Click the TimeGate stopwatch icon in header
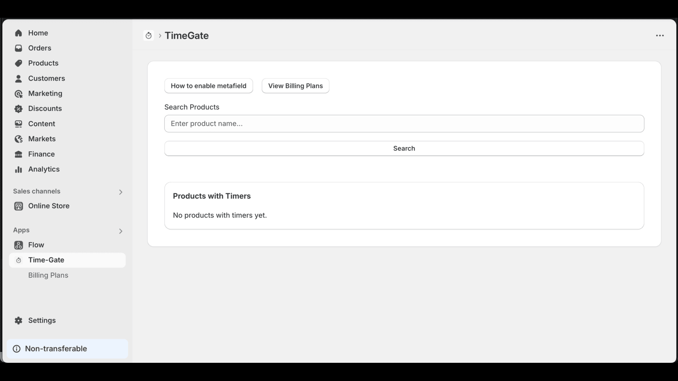Screen dimensions: 678x381 [148, 36]
